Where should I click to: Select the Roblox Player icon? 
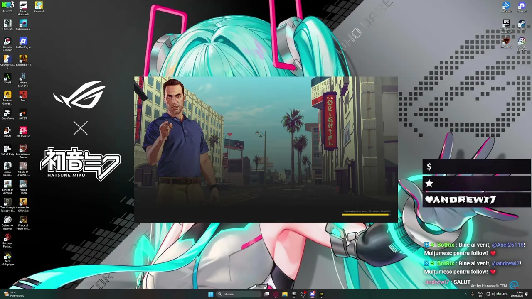coord(23,42)
